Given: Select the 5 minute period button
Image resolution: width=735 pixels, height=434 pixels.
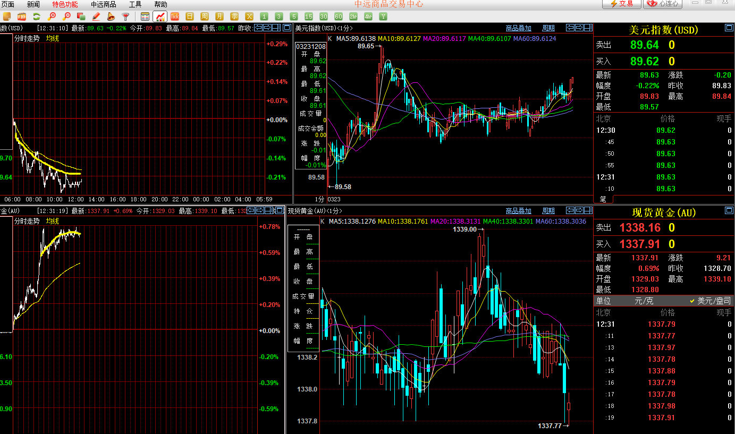Looking at the screenshot, I should (x=294, y=16).
